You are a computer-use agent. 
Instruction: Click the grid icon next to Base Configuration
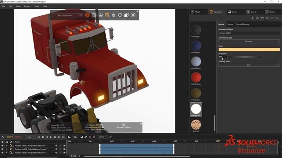tap(81, 15)
